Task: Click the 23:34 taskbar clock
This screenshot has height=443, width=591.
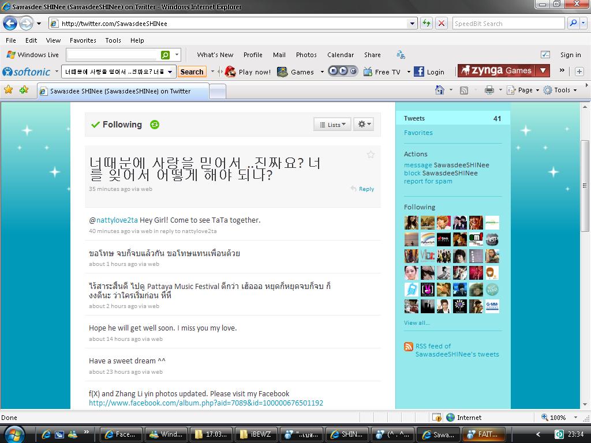Action: click(575, 434)
